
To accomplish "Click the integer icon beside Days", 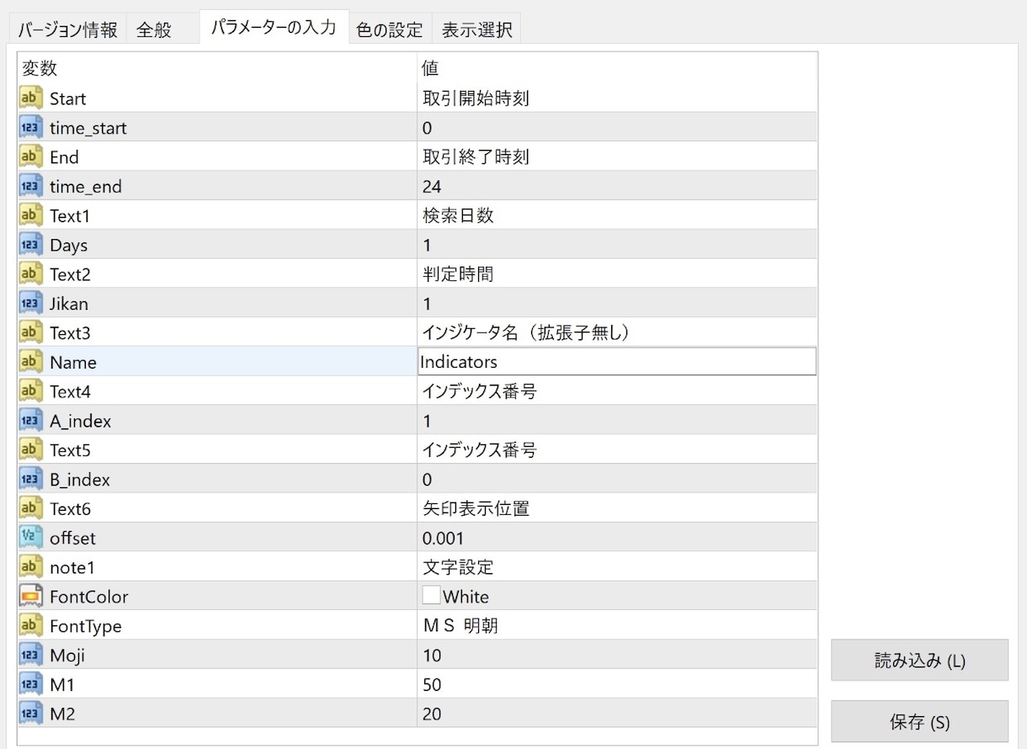I will (30, 245).
